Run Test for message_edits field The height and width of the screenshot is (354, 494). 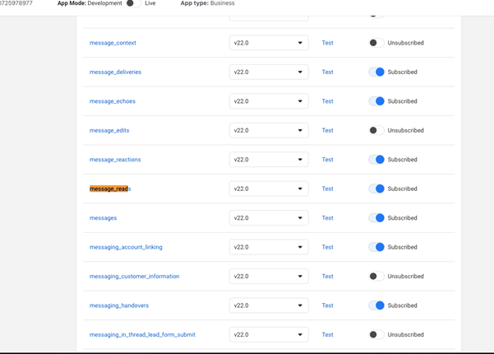click(327, 130)
